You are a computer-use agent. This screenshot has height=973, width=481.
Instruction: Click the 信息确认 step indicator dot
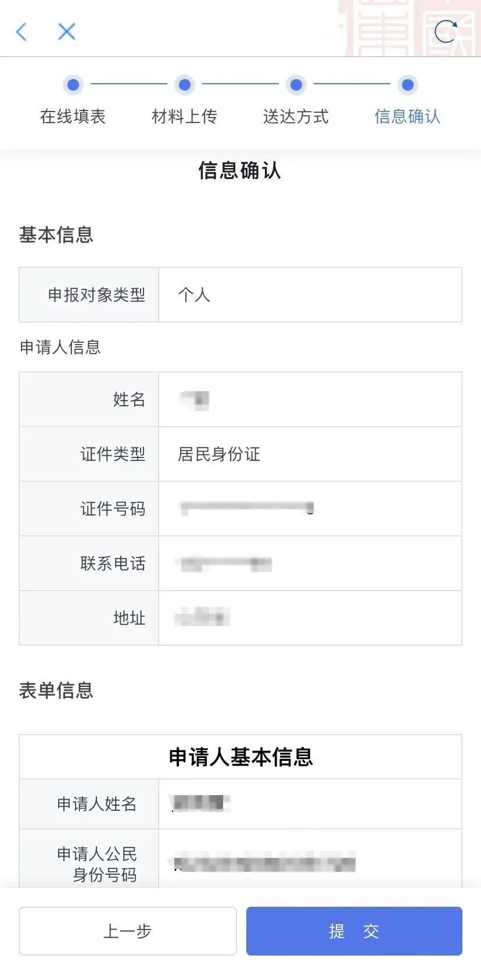pos(407,84)
